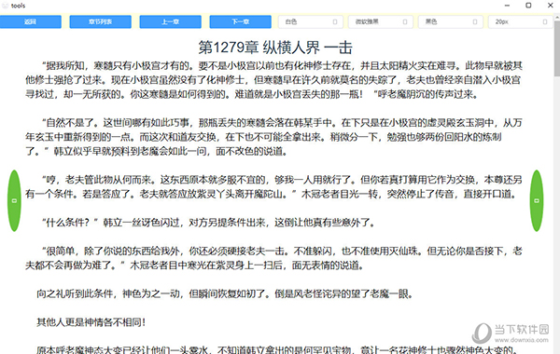This screenshot has height=354, width=560.
Task: Click the vertical scrollbar thumb
Action: point(557,48)
